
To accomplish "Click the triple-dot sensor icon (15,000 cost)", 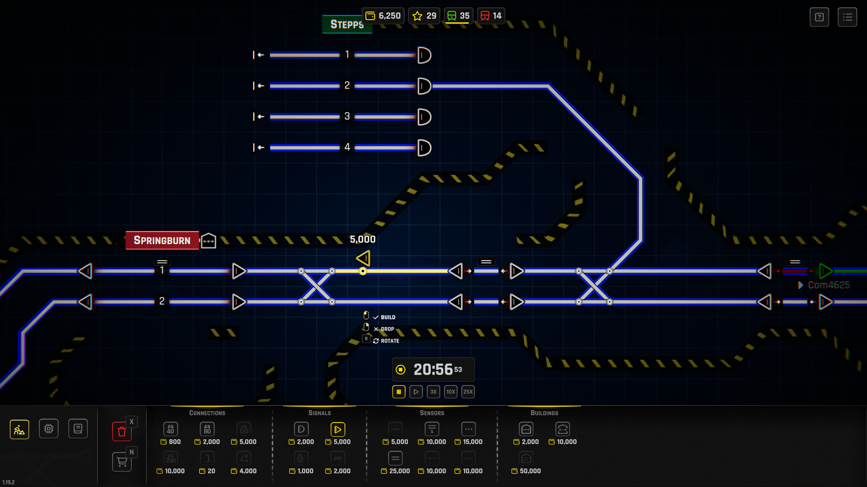I will (x=468, y=428).
